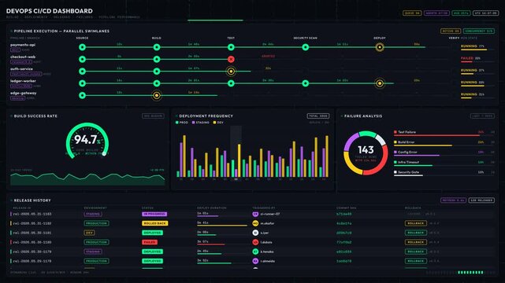Viewport: 505px width, 283px height.
Task: Select the ledger-worker pipeline name
Action: point(23,81)
